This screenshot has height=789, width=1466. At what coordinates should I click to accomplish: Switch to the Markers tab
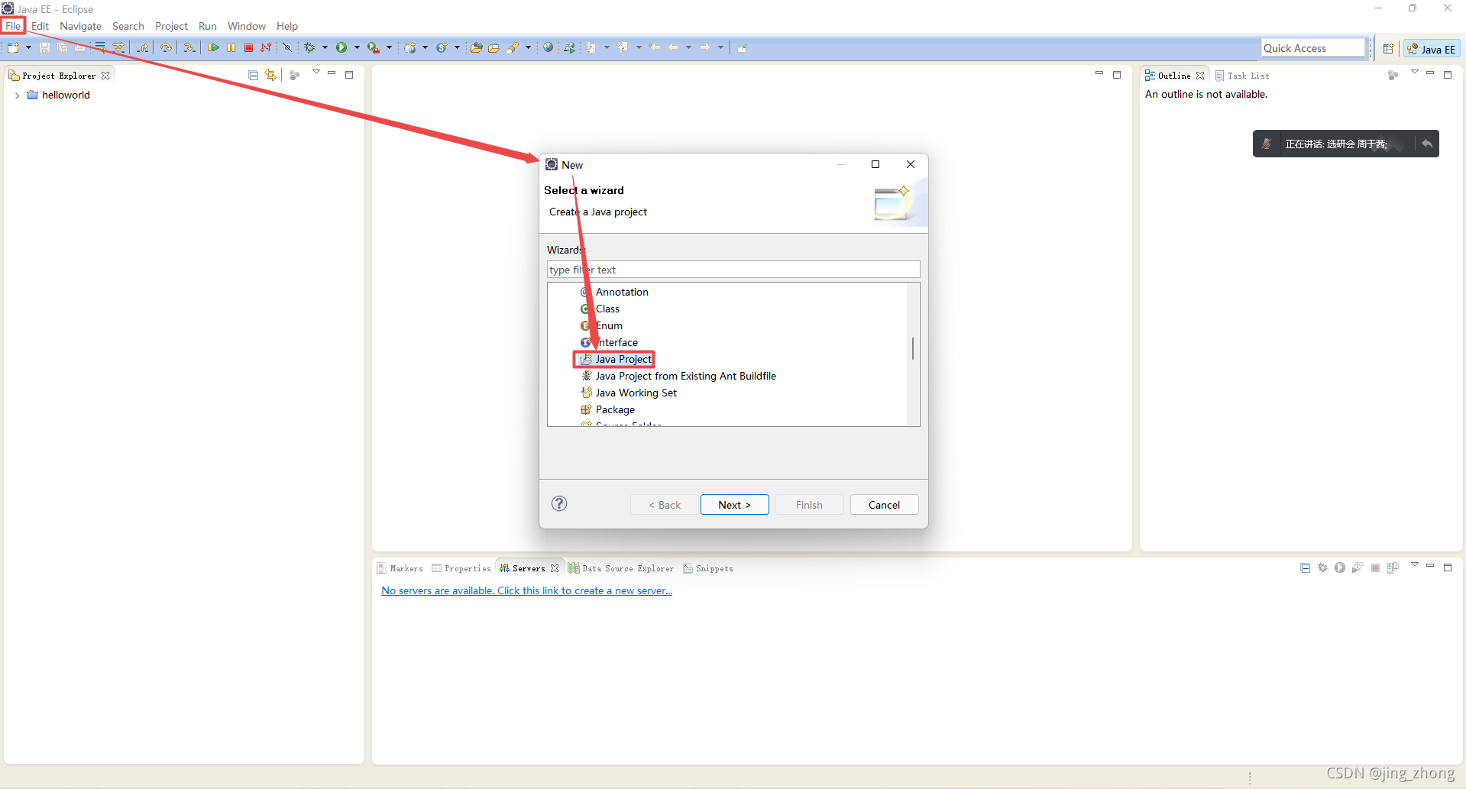tap(400, 568)
